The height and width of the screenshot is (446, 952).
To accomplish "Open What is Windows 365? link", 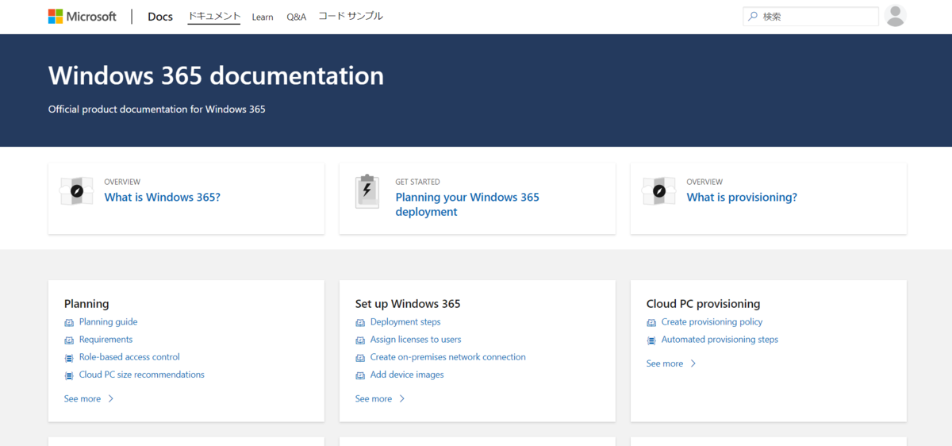I will click(163, 197).
